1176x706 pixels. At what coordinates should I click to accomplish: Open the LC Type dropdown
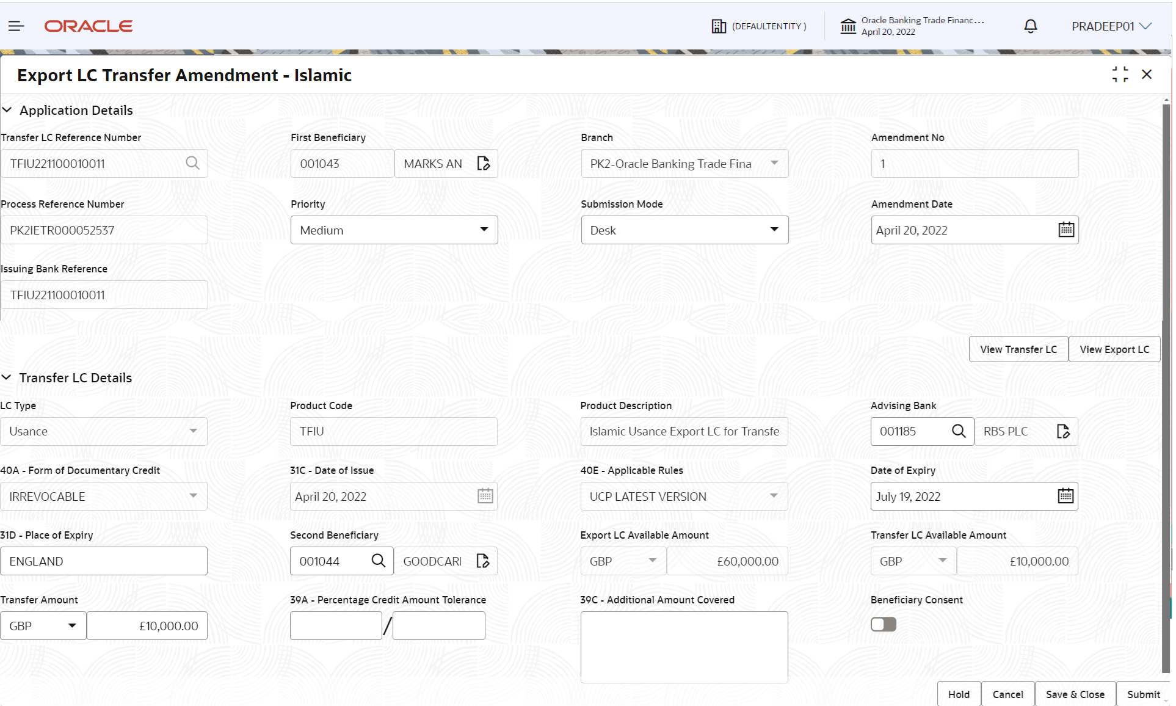194,431
